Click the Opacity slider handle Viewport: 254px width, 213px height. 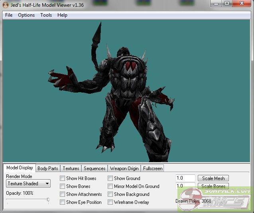pyautogui.click(x=48, y=200)
